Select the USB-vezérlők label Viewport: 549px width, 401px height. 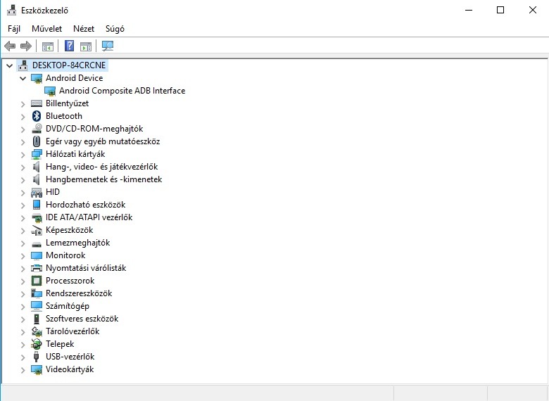[x=70, y=357]
